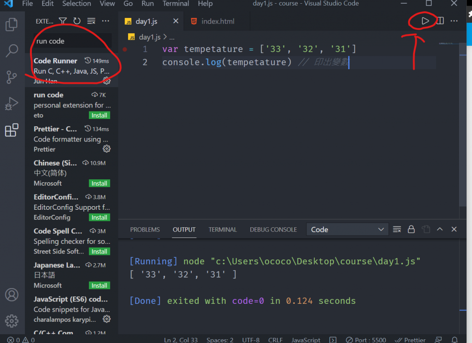Install the Chinese Simplified language pack
This screenshot has width=472, height=343.
tap(100, 183)
